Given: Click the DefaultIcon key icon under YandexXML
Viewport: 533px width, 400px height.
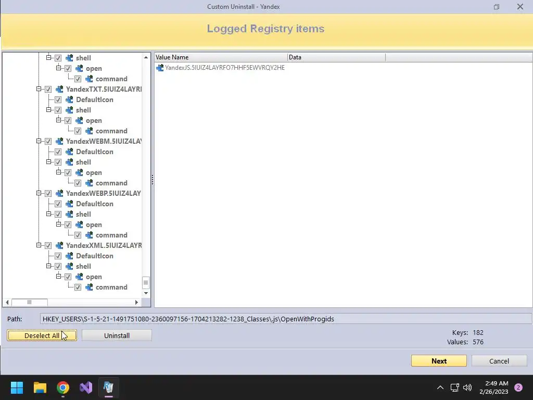Looking at the screenshot, I should tap(69, 256).
